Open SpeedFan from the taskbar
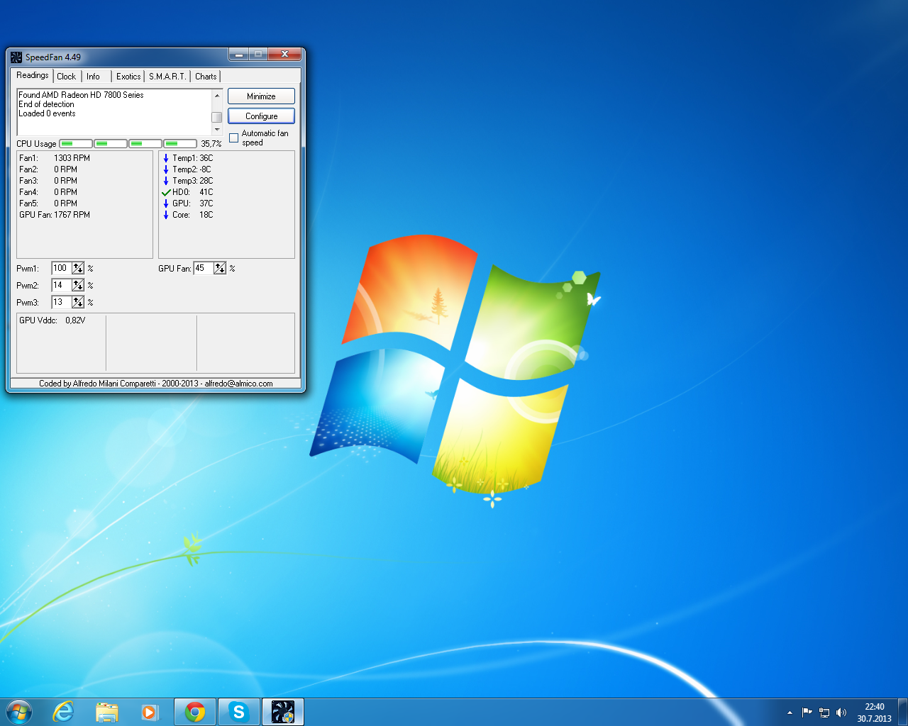Screen dimensions: 908x726 tap(283, 712)
